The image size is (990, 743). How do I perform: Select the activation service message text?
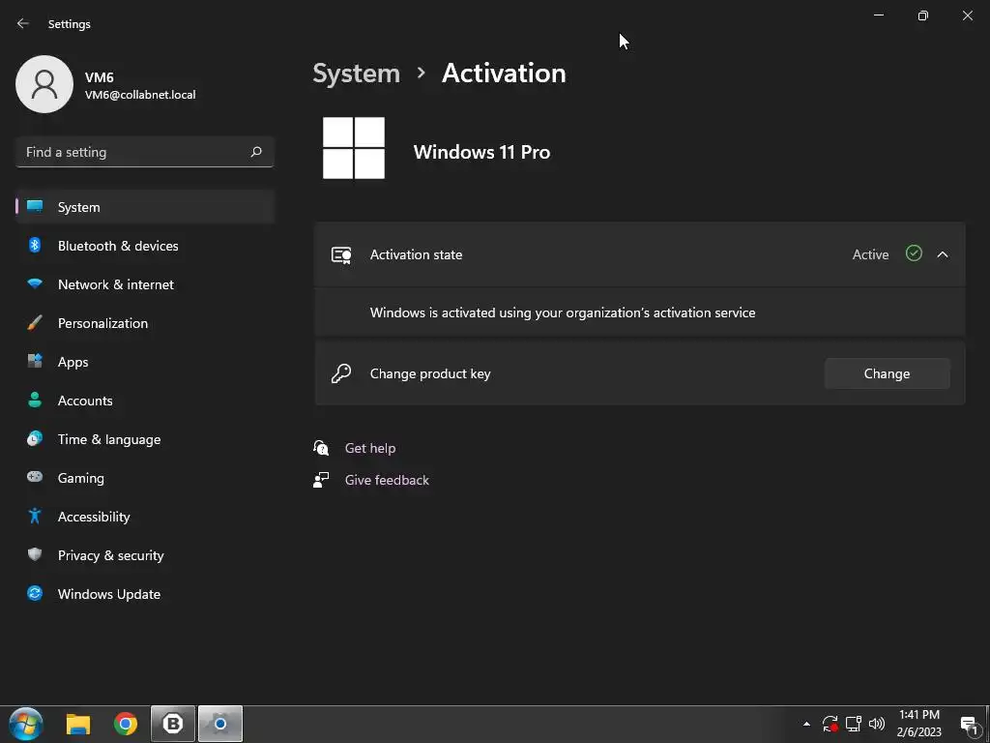[x=563, y=312]
